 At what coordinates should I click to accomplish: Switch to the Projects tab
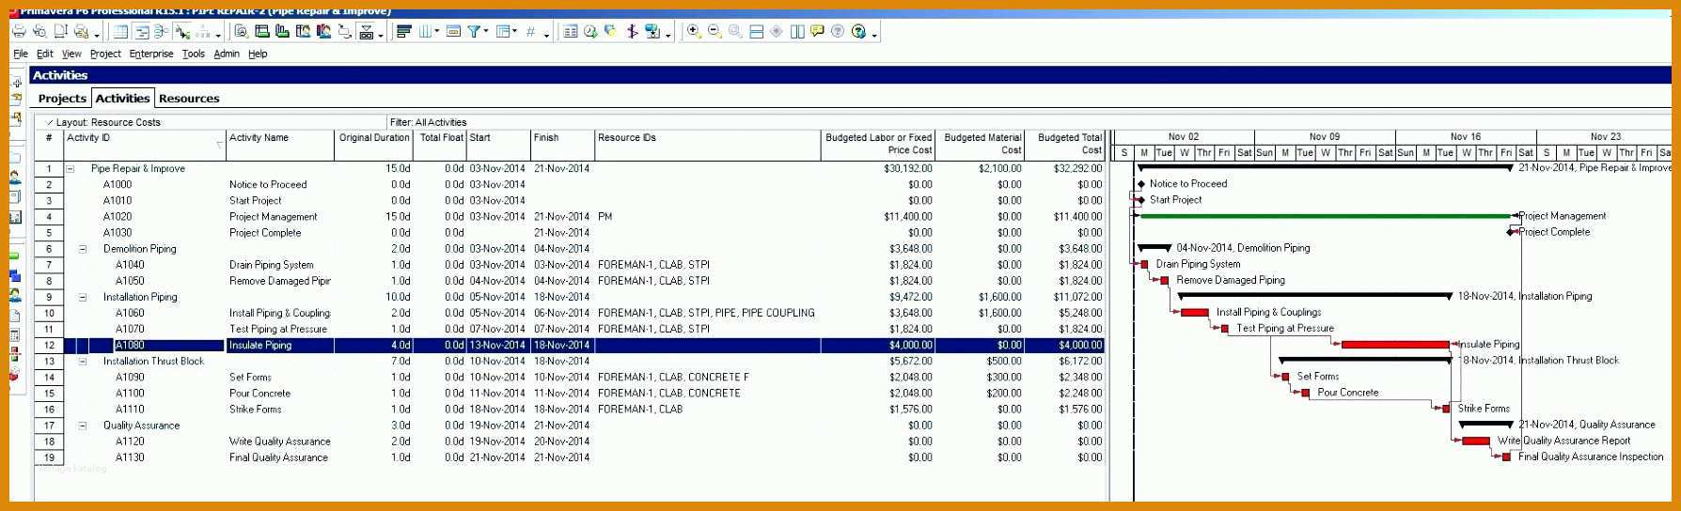62,99
